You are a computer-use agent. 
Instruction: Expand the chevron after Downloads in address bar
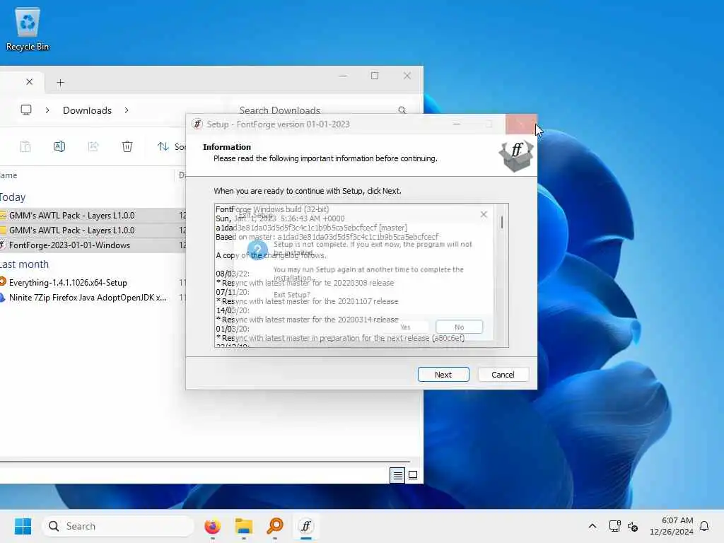(127, 110)
